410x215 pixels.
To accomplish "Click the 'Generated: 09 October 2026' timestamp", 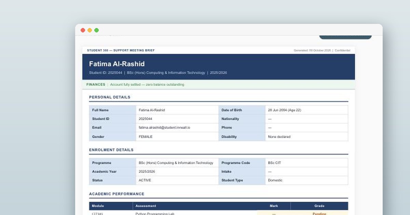I will tap(312, 51).
